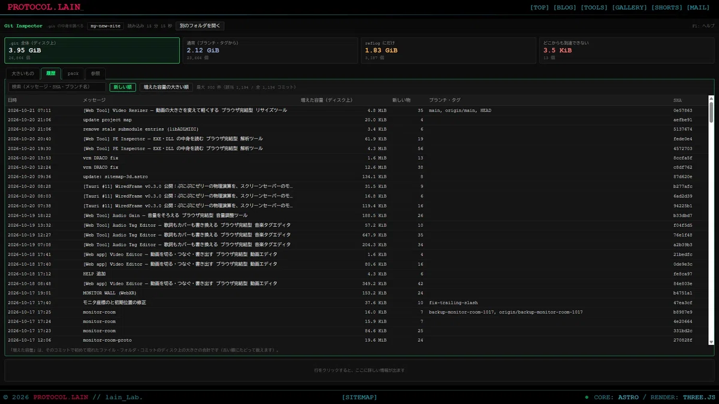Image resolution: width=719 pixels, height=404 pixels.
Task: Select the 通常 2.12 GiB card
Action: [271, 50]
